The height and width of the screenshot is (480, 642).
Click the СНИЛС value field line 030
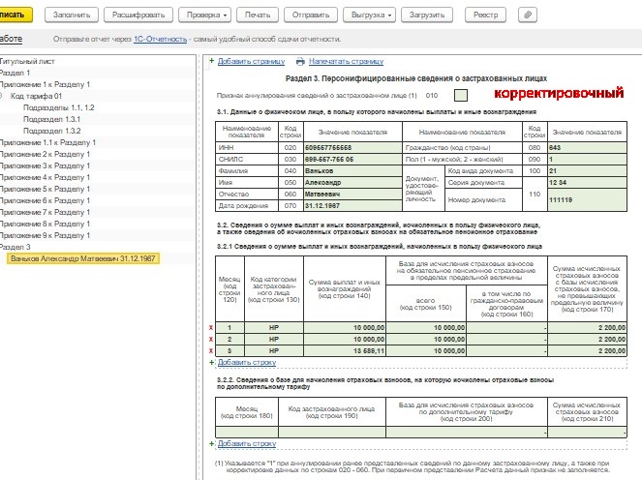352,159
